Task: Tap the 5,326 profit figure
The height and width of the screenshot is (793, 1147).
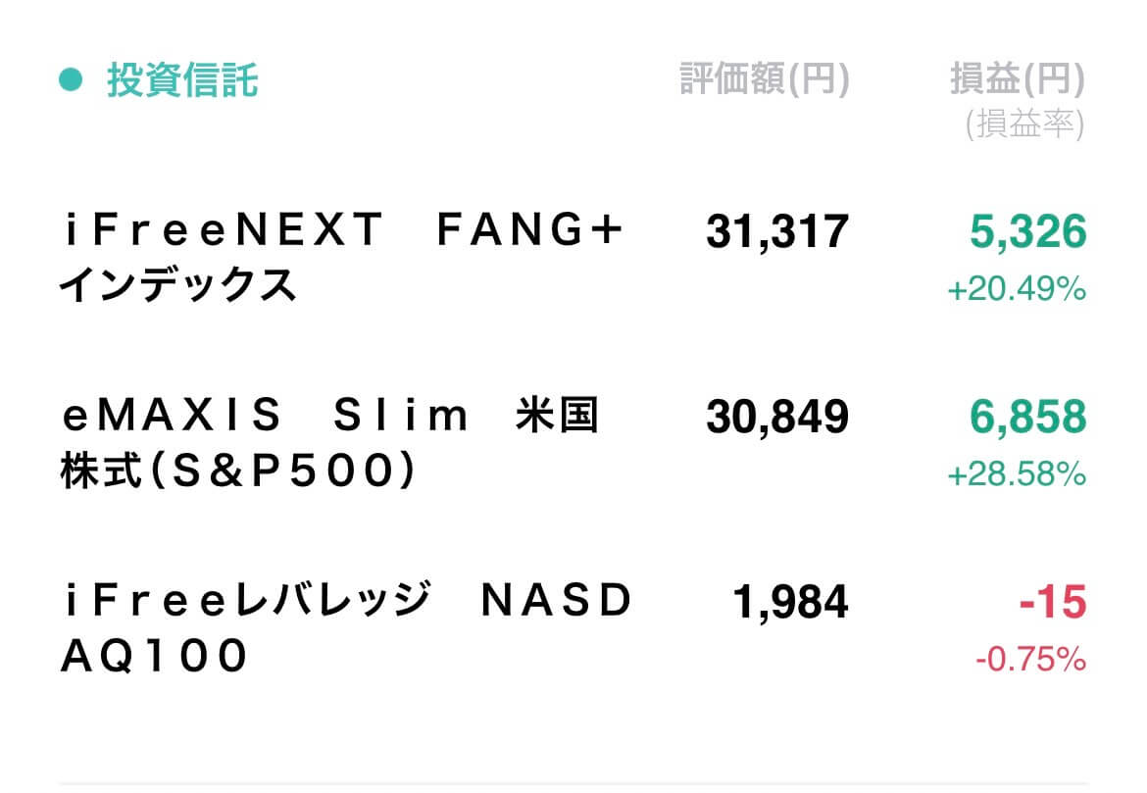Action: (1027, 232)
